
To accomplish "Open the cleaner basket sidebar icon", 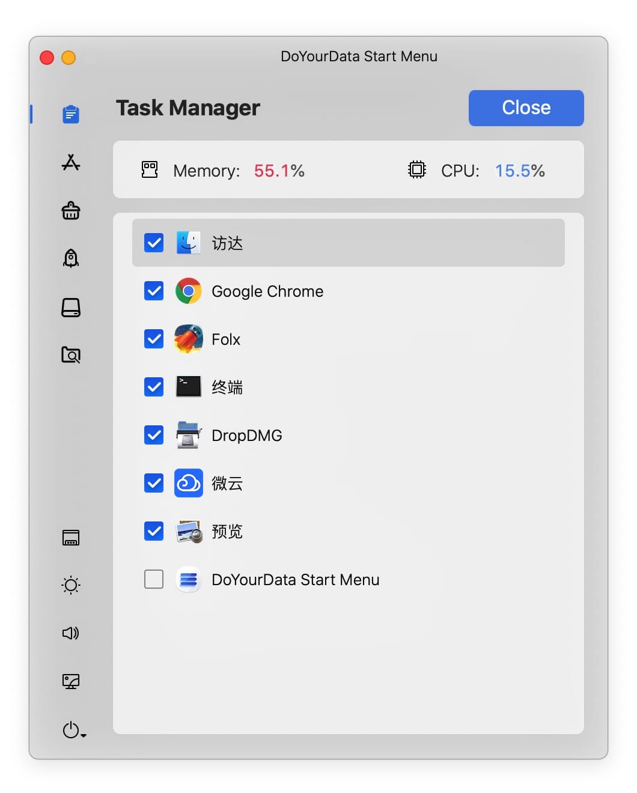I will tap(71, 211).
